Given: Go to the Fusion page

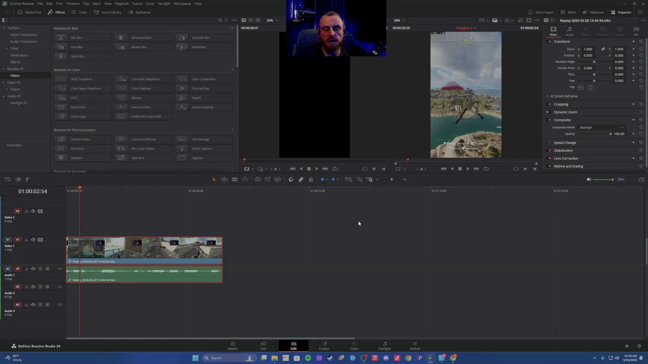Looking at the screenshot, I should point(324,346).
